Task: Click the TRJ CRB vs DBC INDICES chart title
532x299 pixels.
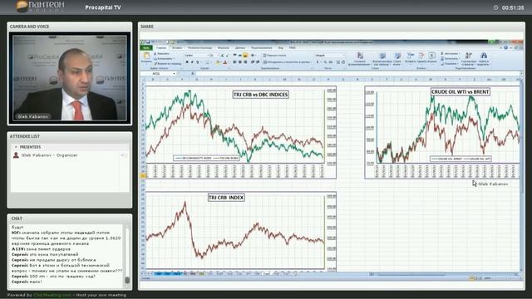Action: click(x=260, y=95)
